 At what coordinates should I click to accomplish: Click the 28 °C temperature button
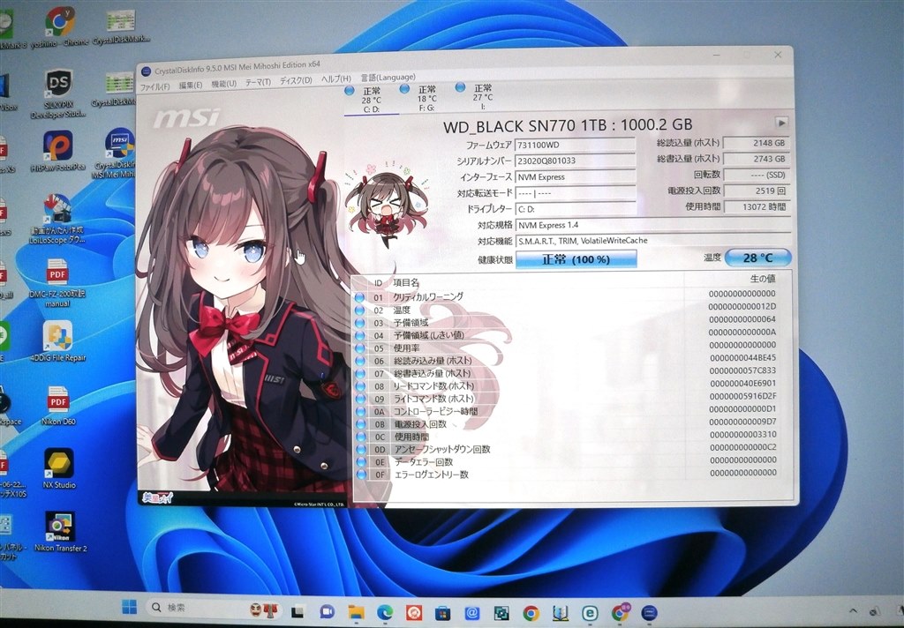click(757, 258)
